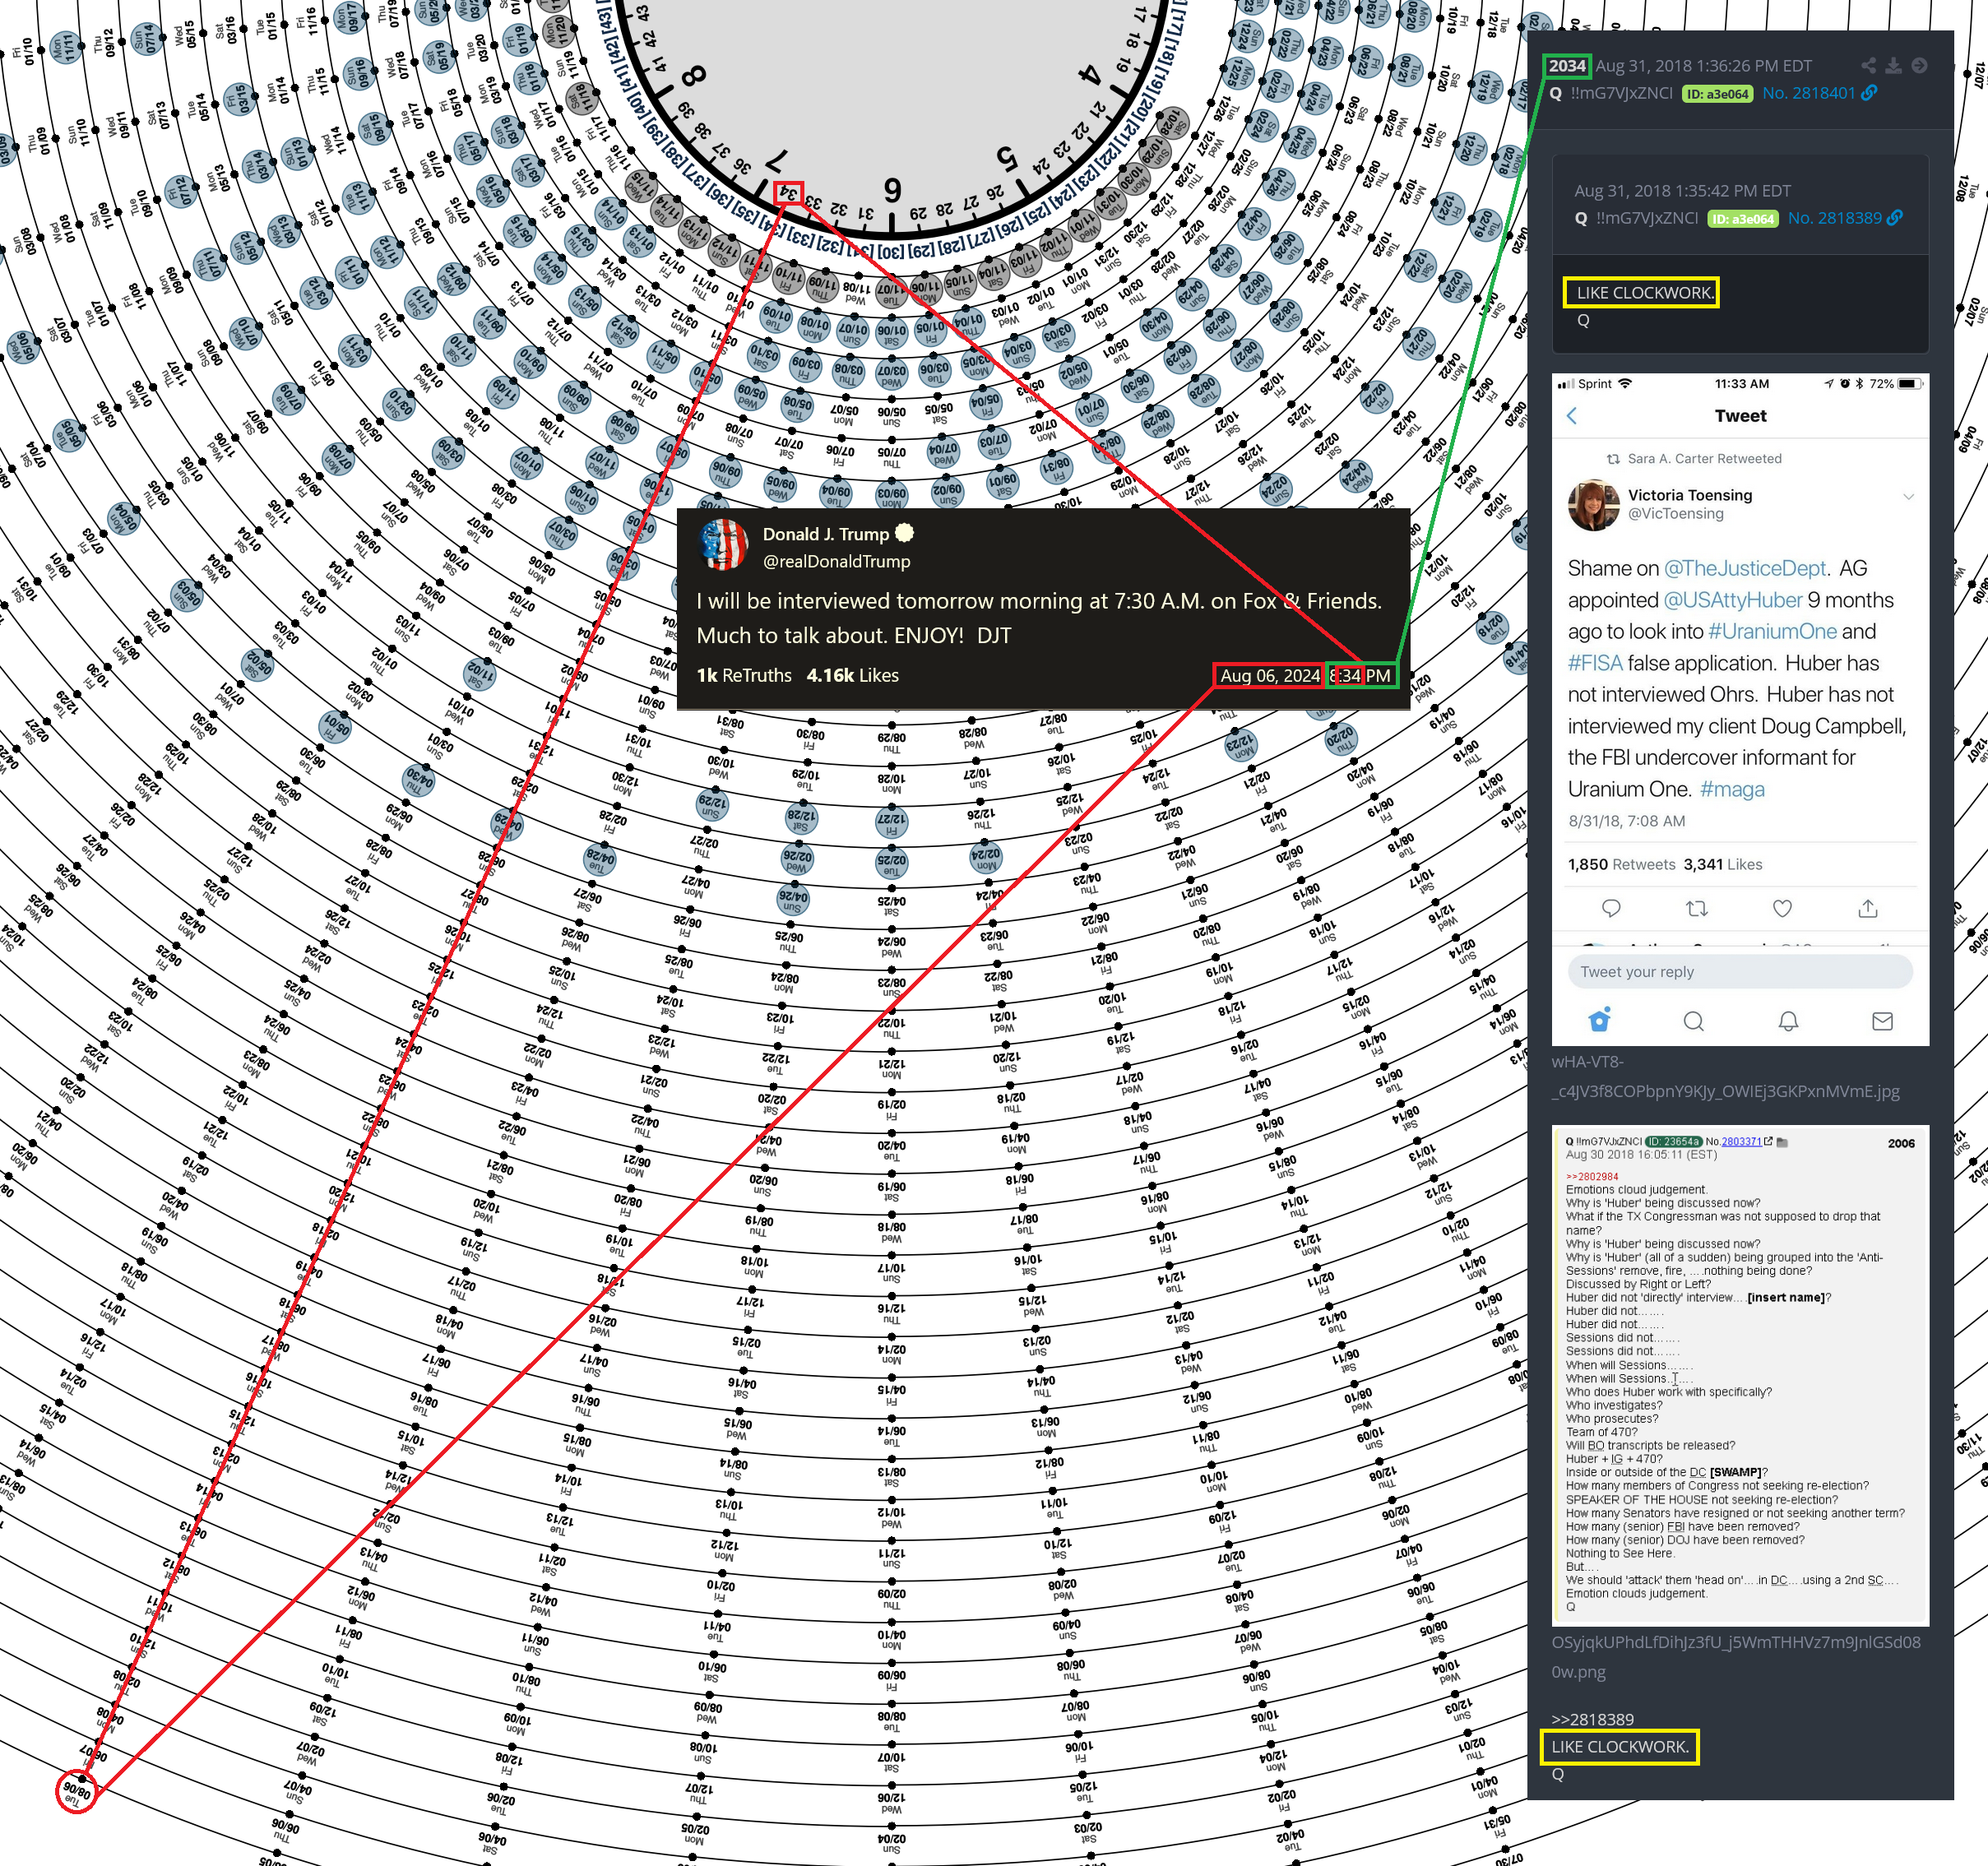
Task: Click the Victoria Toensing display name
Action: [x=1690, y=495]
